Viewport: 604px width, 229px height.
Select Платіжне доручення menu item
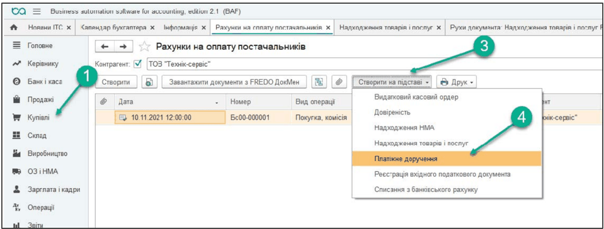coord(447,159)
